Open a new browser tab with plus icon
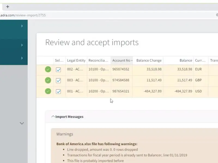This screenshot has width=218, height=163. tap(8, 7)
